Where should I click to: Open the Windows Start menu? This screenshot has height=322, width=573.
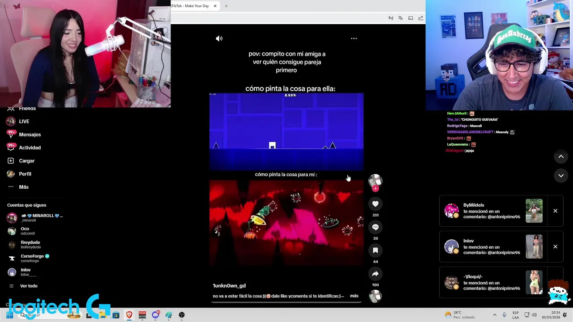click(9, 315)
